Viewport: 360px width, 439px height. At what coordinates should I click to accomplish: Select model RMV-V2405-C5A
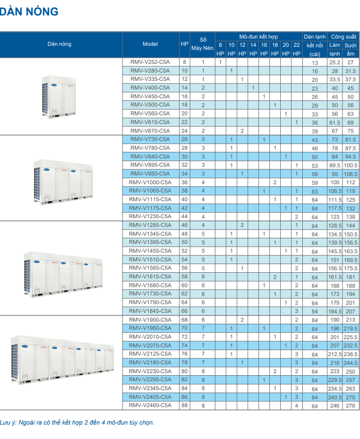tap(150, 397)
